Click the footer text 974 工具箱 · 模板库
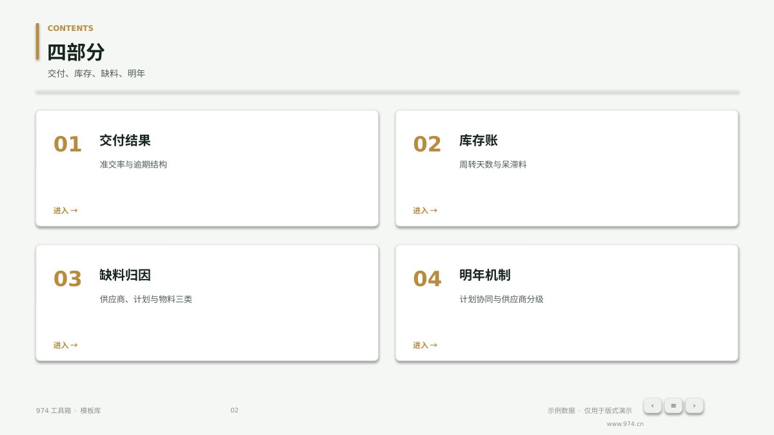This screenshot has height=435, width=774. (68, 411)
